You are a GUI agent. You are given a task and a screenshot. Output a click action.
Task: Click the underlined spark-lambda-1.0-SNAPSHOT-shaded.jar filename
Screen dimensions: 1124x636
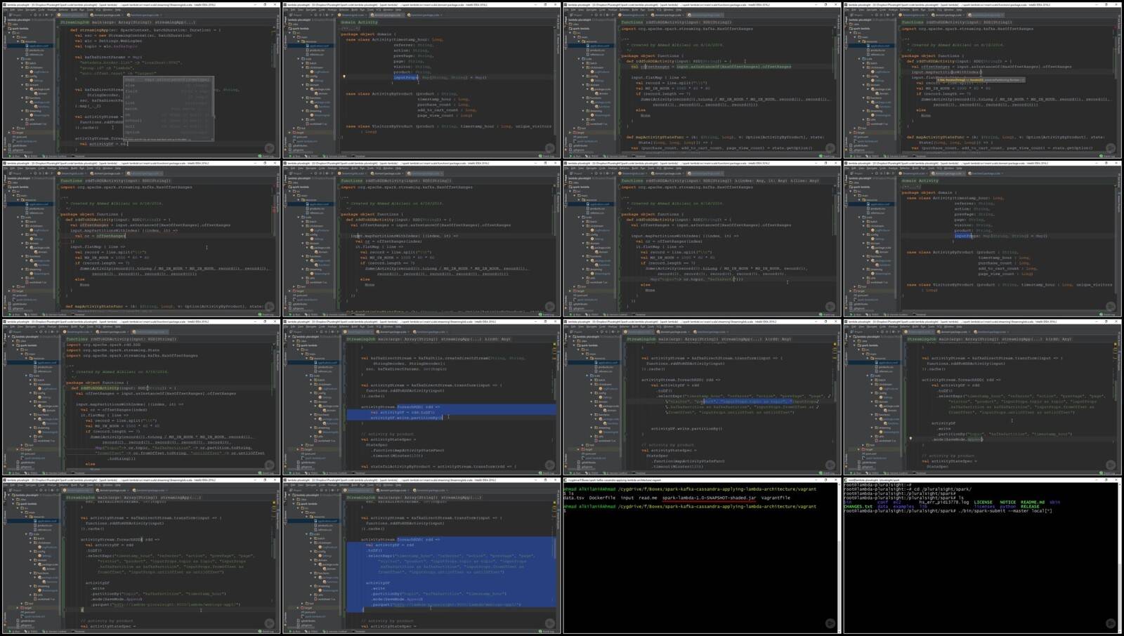709,498
